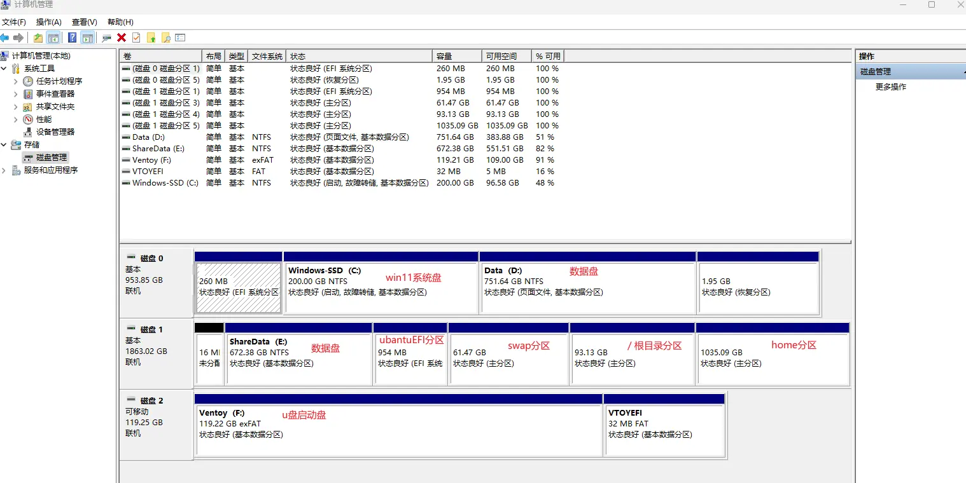Click the Forward arrow in the toolbar
966x483 pixels.
coord(18,38)
